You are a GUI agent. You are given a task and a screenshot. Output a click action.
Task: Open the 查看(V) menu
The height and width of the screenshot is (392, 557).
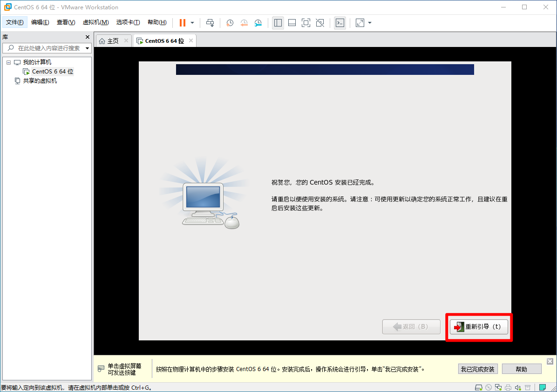[66, 22]
